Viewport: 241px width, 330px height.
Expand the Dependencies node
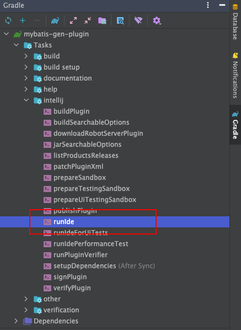point(17,321)
